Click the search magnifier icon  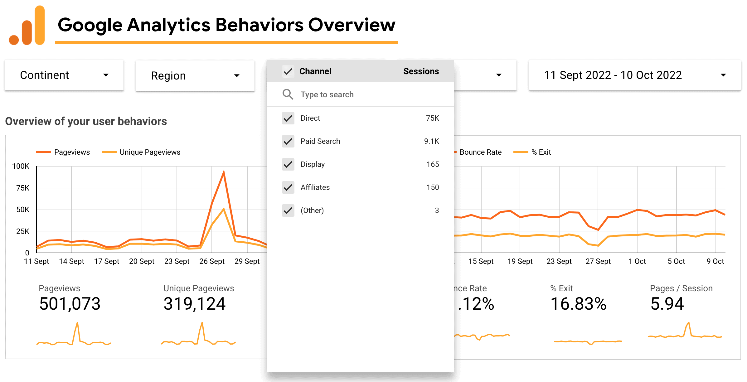(x=288, y=94)
